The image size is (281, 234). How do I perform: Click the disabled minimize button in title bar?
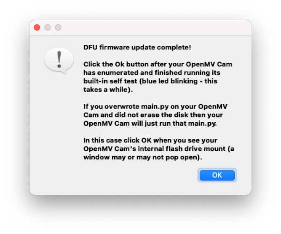pyautogui.click(x=48, y=27)
